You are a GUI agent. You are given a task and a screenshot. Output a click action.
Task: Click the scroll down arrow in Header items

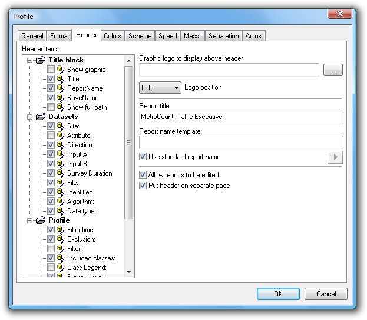[x=129, y=272]
